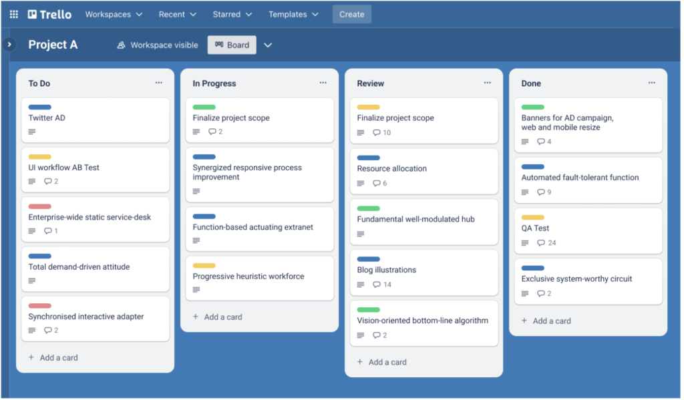Click the yellow label on UI workflow AB Test
Image resolution: width=684 pixels, height=400 pixels.
click(39, 157)
